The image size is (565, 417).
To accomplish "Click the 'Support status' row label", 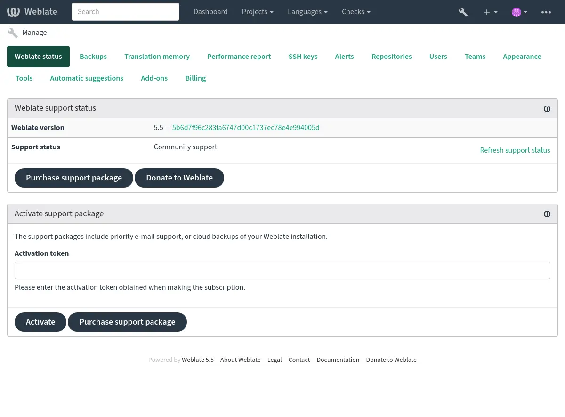I will tap(36, 147).
